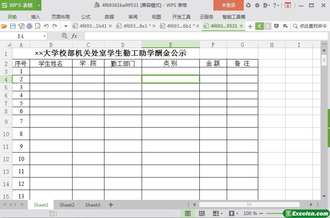Add a new sheet with plus button
Image resolution: width=330 pixels, height=218 pixels.
tap(111, 205)
